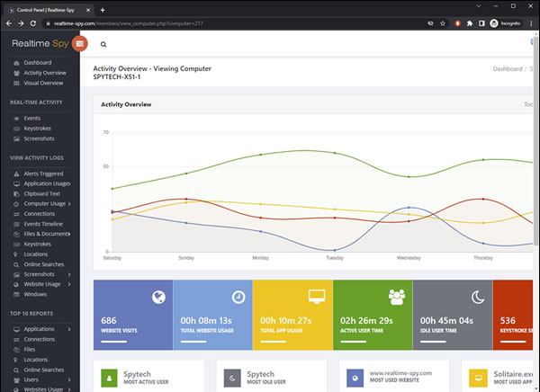Click the monitor icon on Total App Usage tile
This screenshot has width=540, height=392.
click(318, 296)
